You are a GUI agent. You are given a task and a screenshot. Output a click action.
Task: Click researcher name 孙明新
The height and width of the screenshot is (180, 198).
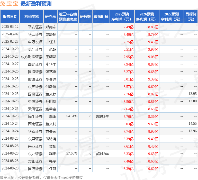51,102
